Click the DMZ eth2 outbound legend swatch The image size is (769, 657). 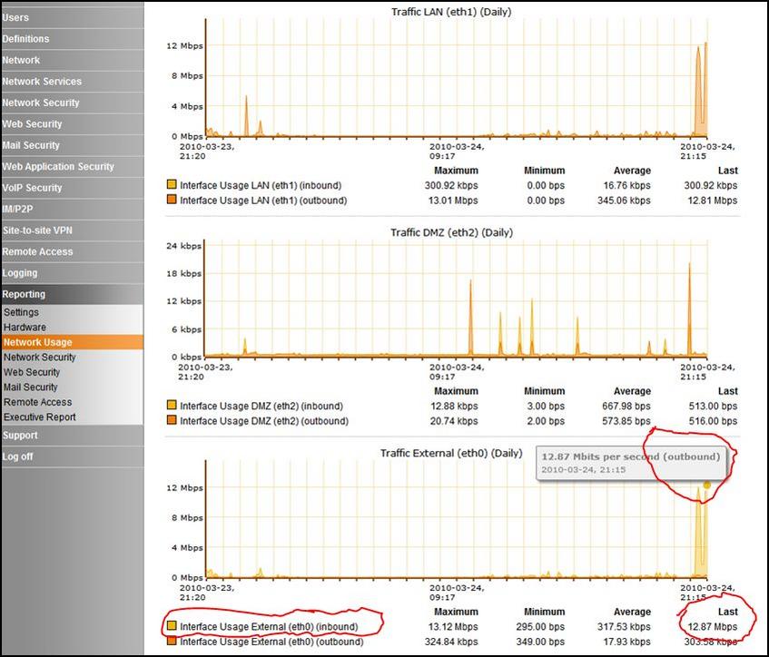pos(172,421)
